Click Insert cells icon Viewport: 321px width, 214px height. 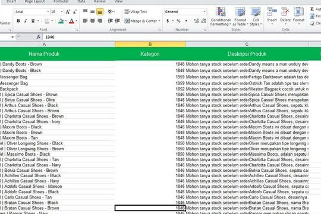pyautogui.click(x=272, y=12)
